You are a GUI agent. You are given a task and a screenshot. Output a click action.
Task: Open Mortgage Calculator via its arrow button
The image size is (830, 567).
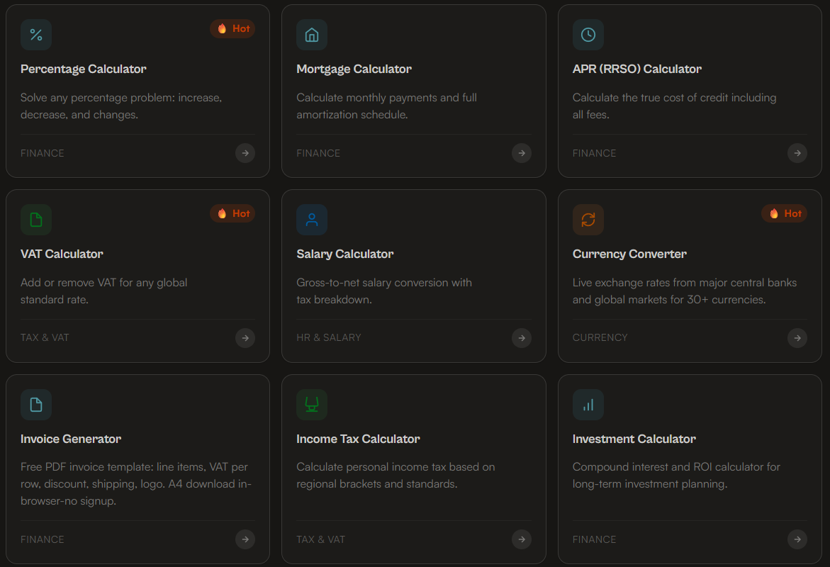click(522, 153)
